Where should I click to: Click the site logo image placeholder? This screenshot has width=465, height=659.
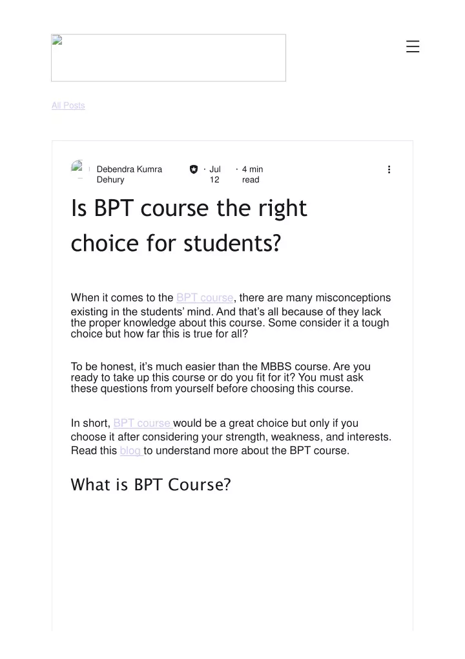(169, 58)
